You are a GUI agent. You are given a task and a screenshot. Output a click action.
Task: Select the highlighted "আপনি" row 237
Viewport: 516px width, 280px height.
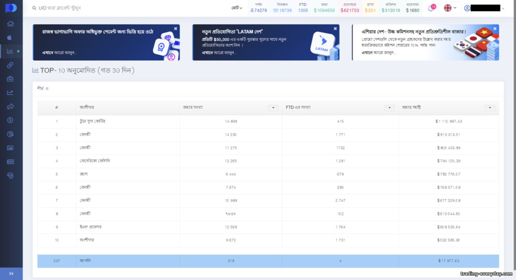pos(268,261)
